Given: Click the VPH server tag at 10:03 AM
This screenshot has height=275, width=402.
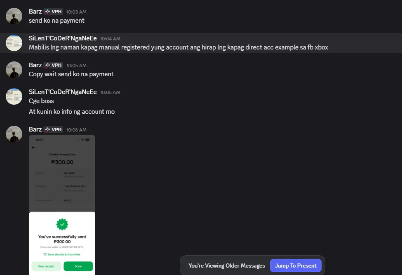Looking at the screenshot, I should click(x=53, y=12).
